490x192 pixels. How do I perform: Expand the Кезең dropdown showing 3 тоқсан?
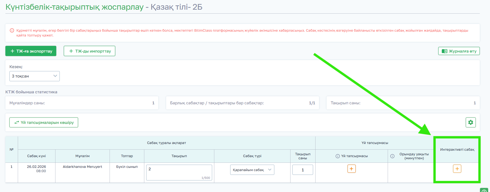coord(34,76)
